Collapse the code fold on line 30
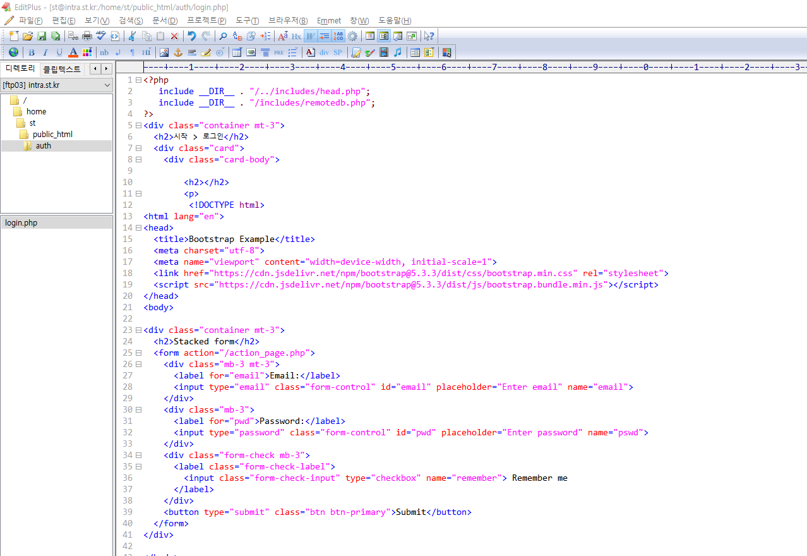Image resolution: width=807 pixels, height=556 pixels. (x=138, y=410)
